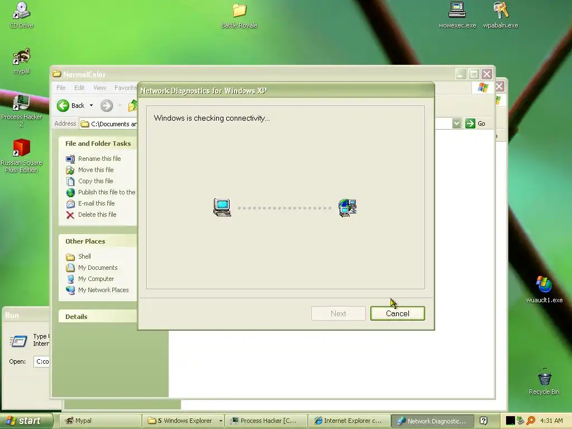Open My Computer under Other Places
The width and height of the screenshot is (572, 429).
pos(90,279)
